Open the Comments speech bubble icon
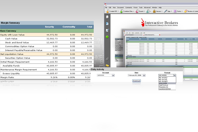The image size is (198, 132). (x=107, y=66)
